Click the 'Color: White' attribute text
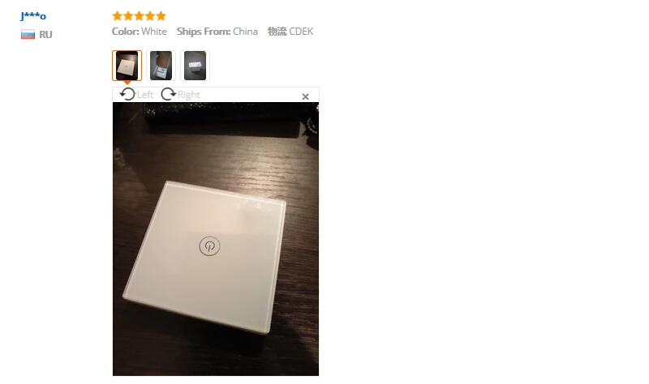This screenshot has width=649, height=384. click(x=139, y=32)
